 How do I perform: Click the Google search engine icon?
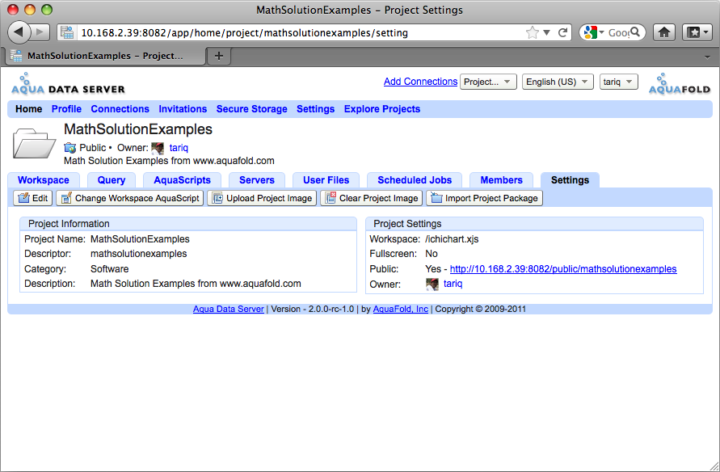[591, 32]
